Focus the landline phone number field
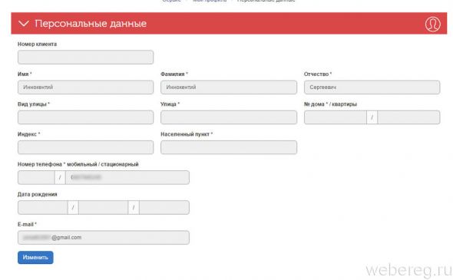453x280 pixels. [127, 177]
